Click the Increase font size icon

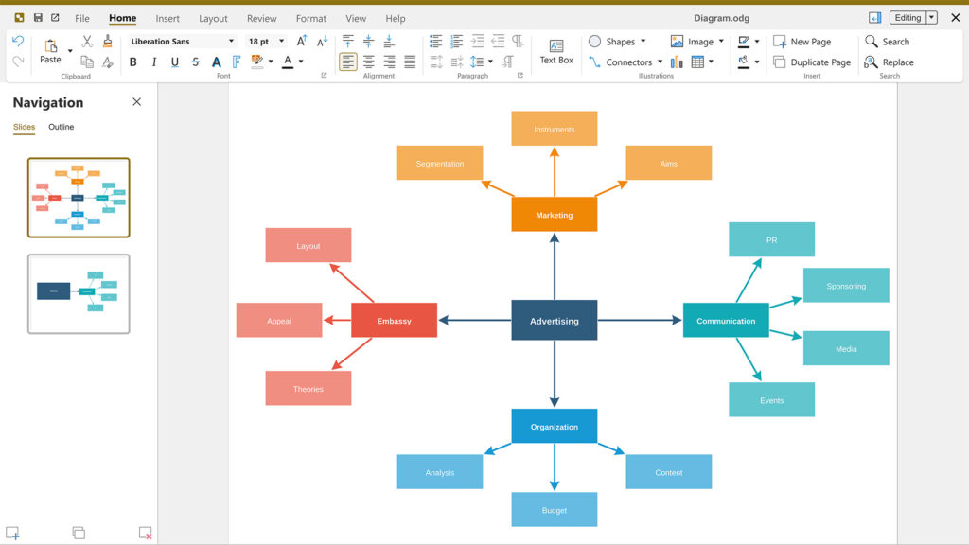point(302,42)
